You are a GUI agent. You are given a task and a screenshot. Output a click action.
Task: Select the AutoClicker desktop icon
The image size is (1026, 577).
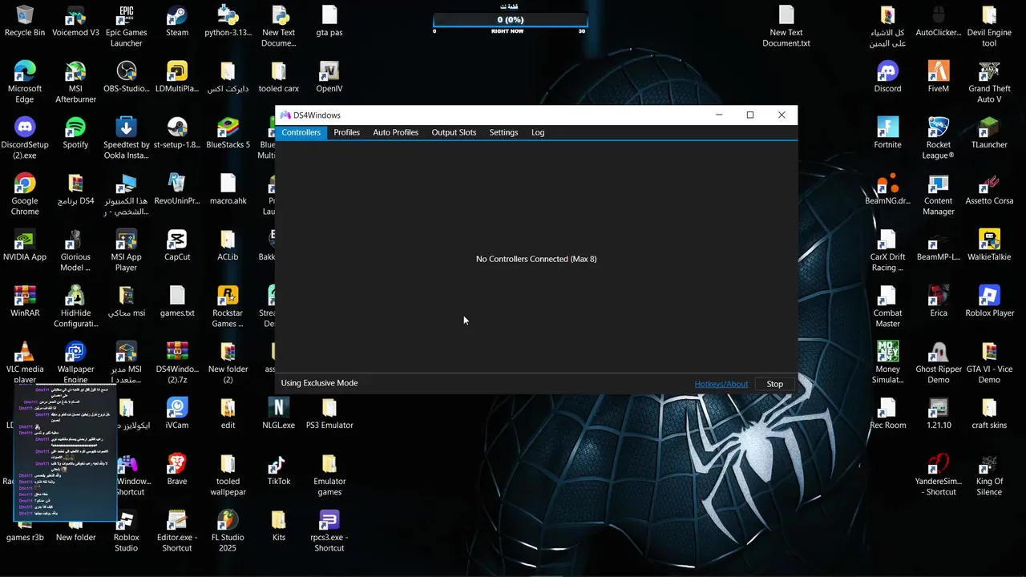[x=939, y=22]
